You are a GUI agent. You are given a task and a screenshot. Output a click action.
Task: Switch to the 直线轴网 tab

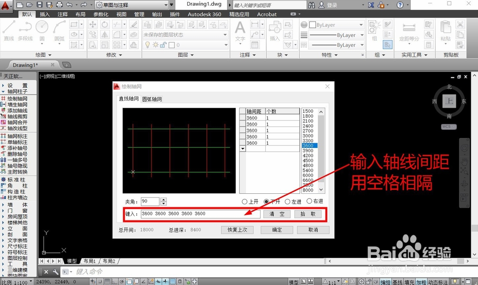(x=129, y=99)
